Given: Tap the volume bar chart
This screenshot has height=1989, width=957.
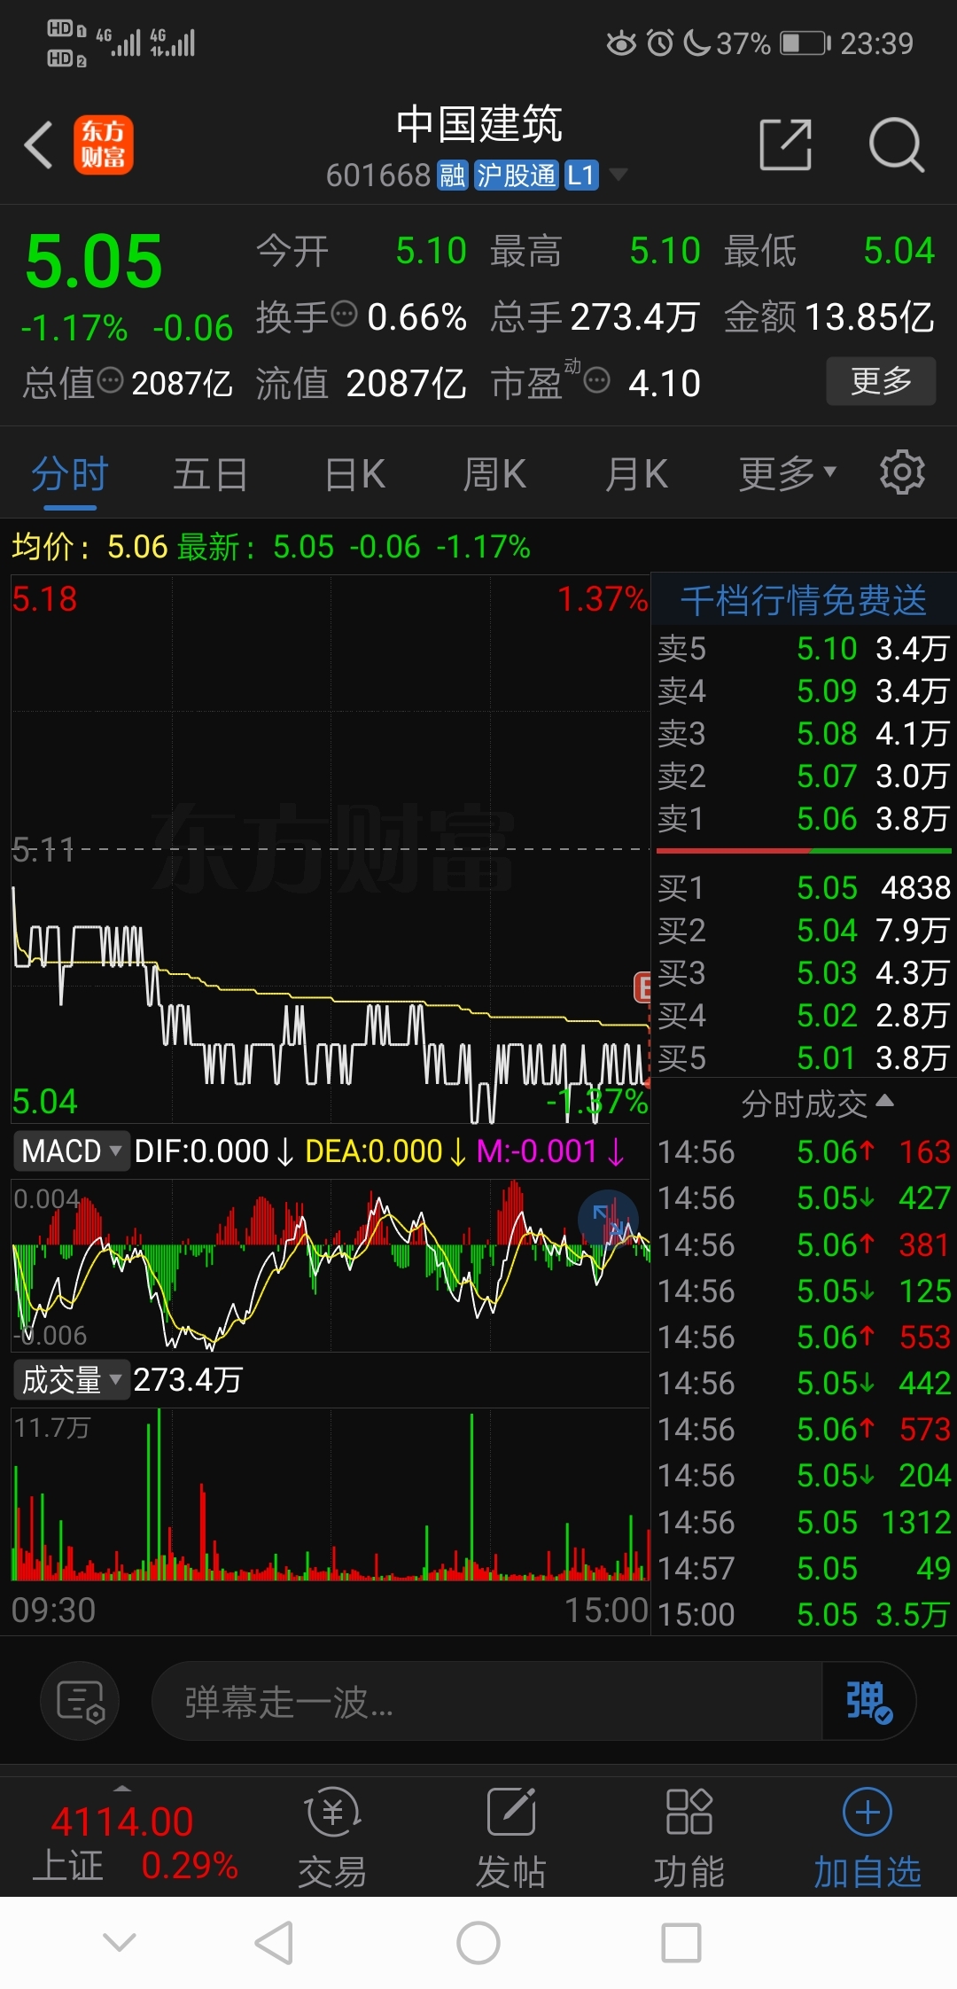Looking at the screenshot, I should [x=331, y=1494].
